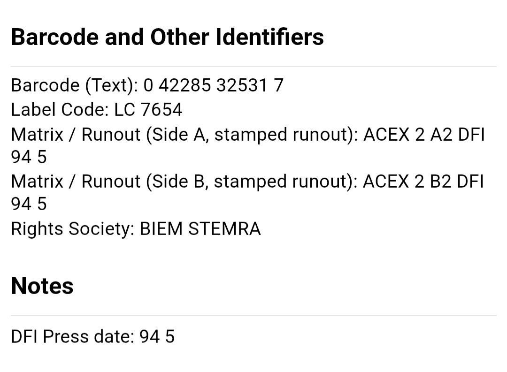Click the wrapped '94 5' under Side A
This screenshot has height=372, width=507.
(x=29, y=157)
